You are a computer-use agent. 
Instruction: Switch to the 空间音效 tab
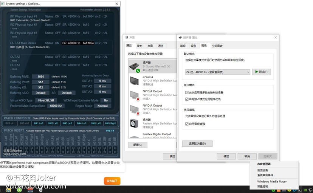click(217, 46)
